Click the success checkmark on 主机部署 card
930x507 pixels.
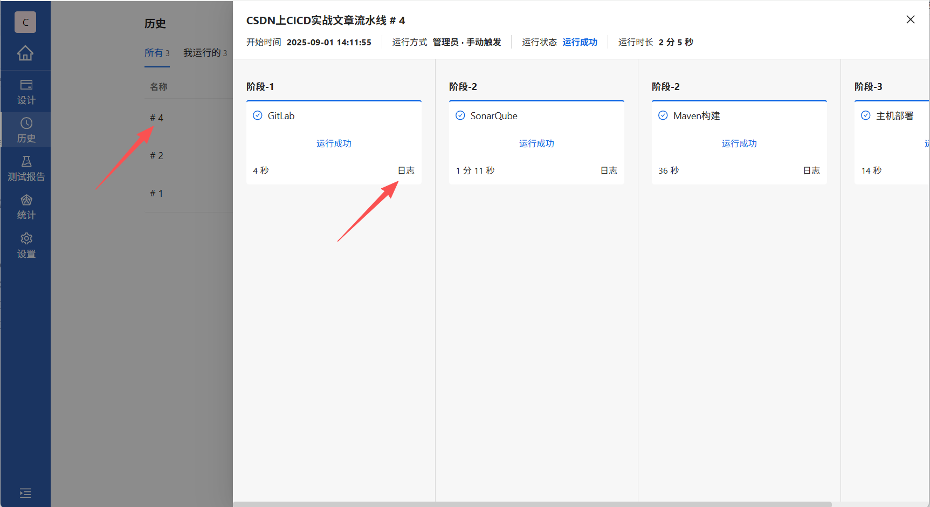point(866,115)
